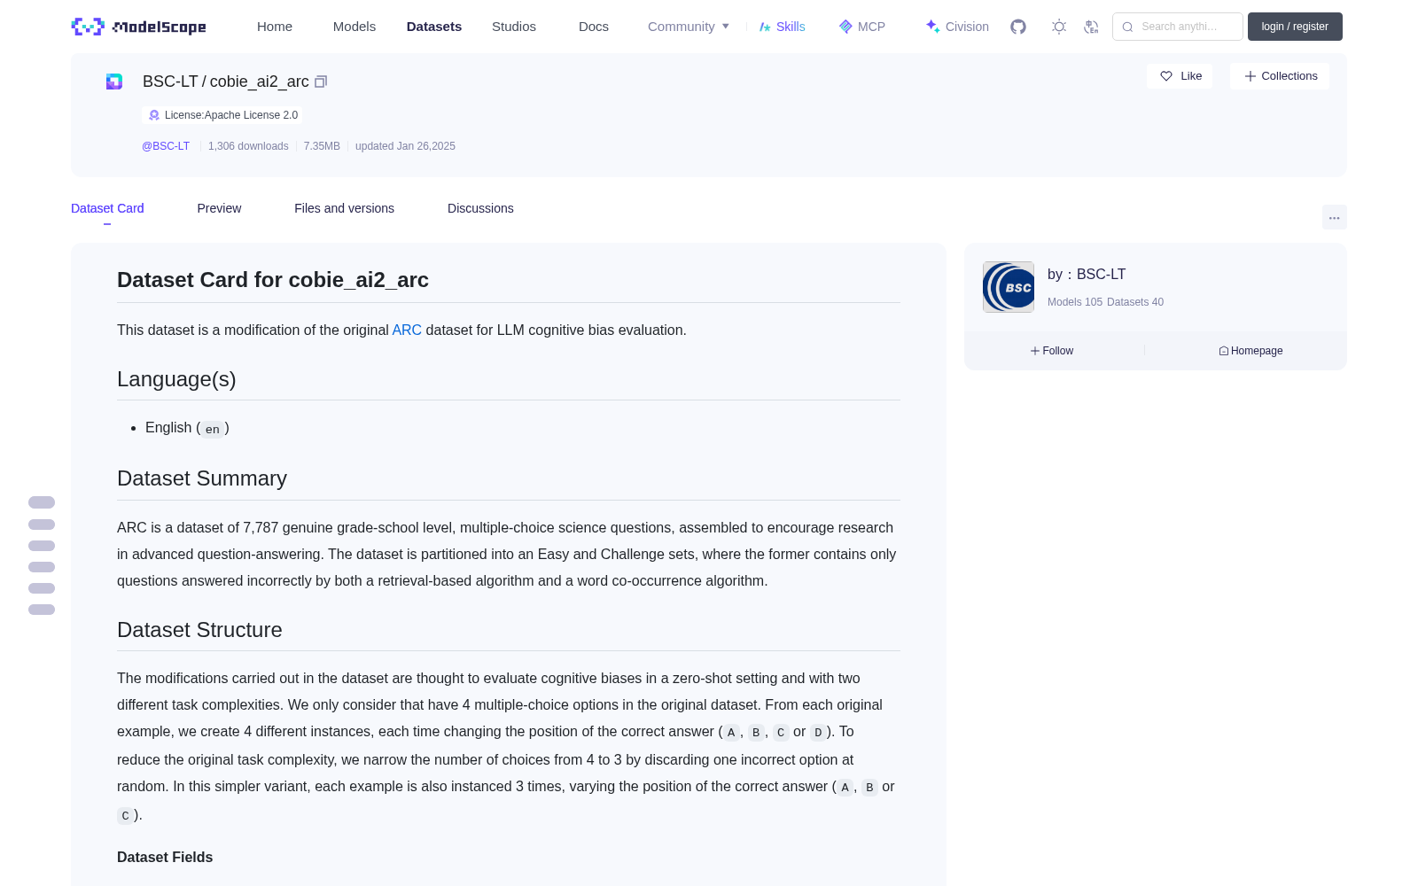Toggle the light/dark theme sun icon
The image size is (1418, 886).
(1059, 27)
